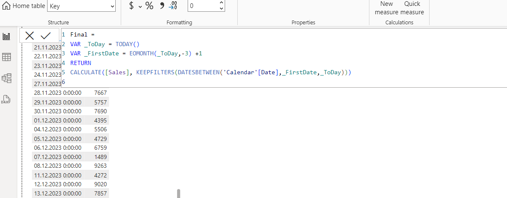
Task: Select value cell 4395
Action: (101, 120)
